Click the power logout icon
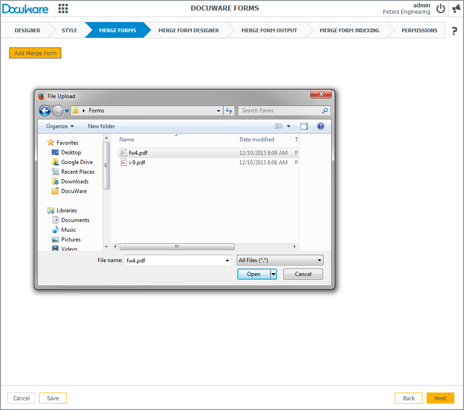 (441, 8)
